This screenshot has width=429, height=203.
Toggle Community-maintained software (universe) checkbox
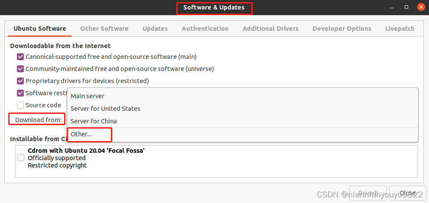[x=20, y=69]
